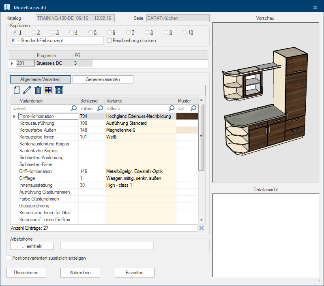Select the yellow grid table view icon

click(48, 90)
